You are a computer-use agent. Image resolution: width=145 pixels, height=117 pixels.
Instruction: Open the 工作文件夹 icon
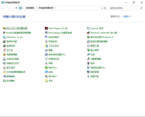pyautogui.click(x=46, y=46)
